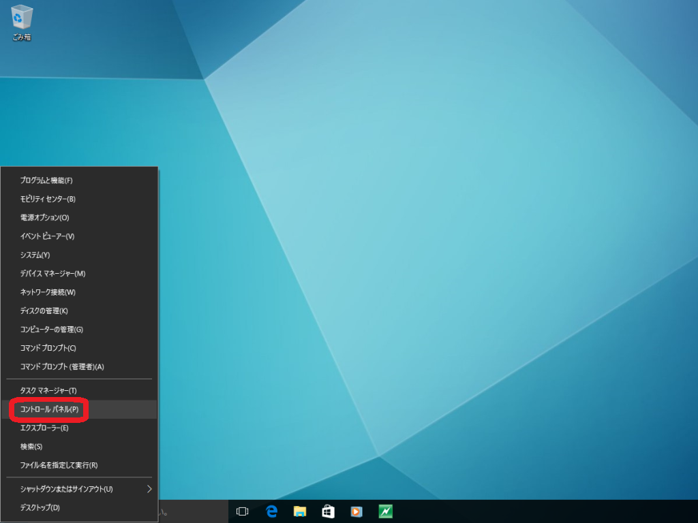Open Task View on the taskbar

click(242, 511)
